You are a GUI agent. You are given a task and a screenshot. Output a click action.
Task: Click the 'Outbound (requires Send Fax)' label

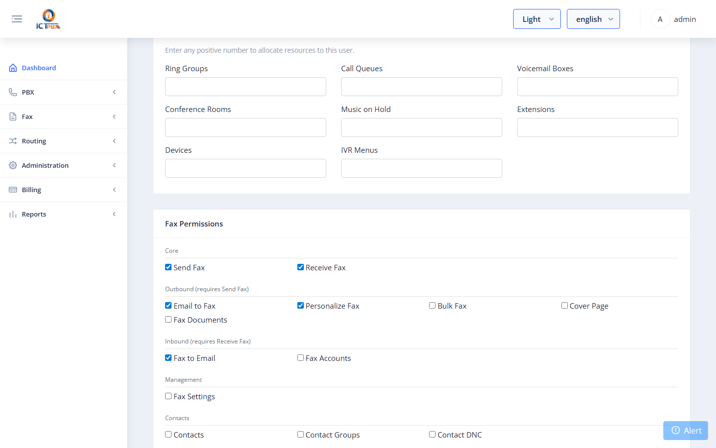point(207,289)
